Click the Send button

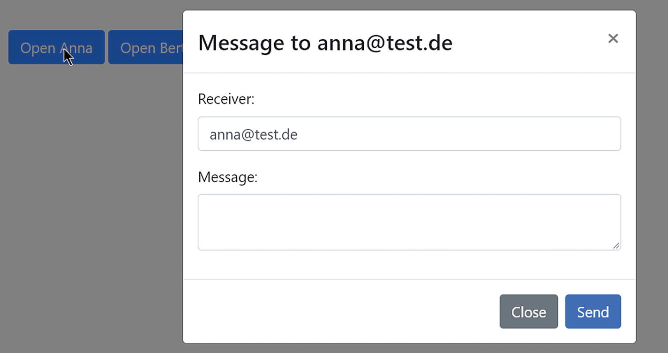pyautogui.click(x=593, y=312)
